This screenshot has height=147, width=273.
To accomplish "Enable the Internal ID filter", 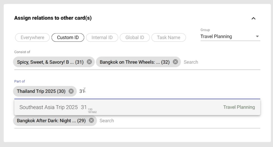I will (102, 38).
